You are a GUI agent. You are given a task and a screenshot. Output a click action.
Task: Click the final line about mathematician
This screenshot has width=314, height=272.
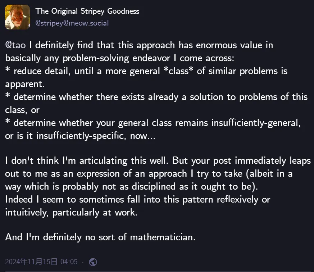100,237
